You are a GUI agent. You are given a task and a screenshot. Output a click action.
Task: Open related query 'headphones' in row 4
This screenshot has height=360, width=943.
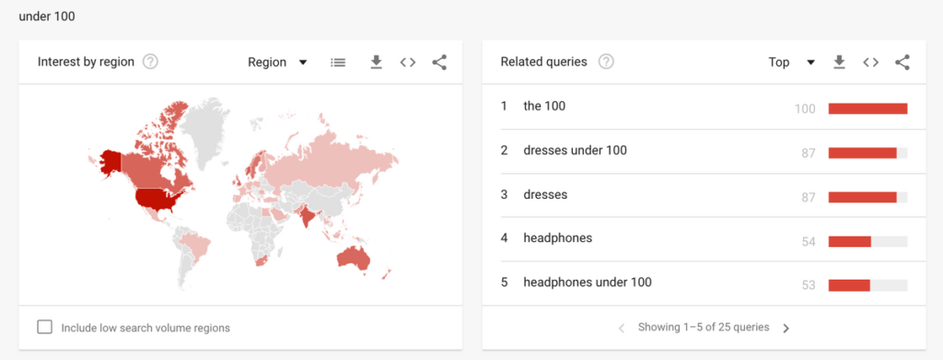(557, 238)
